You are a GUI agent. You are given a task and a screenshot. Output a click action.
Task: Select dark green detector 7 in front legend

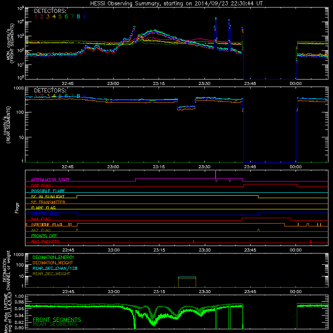point(72,17)
